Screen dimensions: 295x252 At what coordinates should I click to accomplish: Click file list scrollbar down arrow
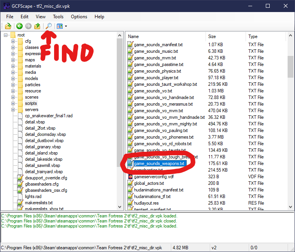(x=290, y=207)
